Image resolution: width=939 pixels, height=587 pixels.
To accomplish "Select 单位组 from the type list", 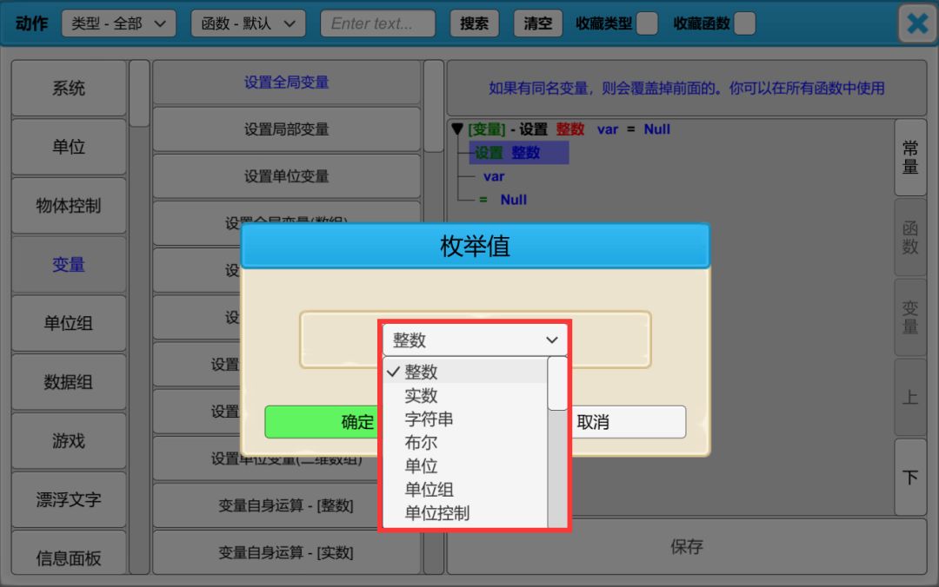I will pos(429,490).
